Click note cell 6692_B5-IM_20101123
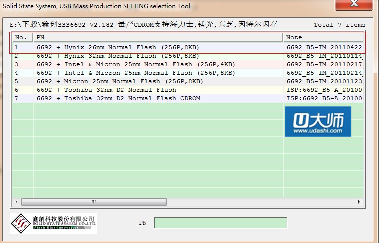The image size is (379, 243). (x=323, y=81)
